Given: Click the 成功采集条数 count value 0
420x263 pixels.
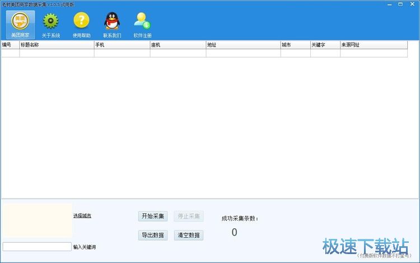Looking at the screenshot, I should 235,232.
